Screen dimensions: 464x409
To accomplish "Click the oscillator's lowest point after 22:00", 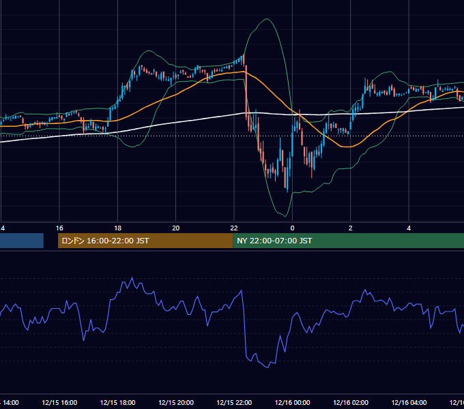I will click(267, 367).
